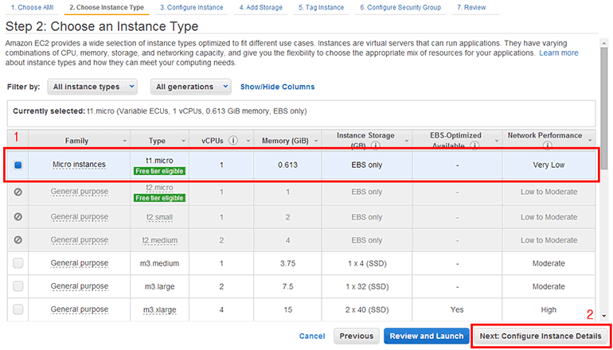Click the disabled icon on t2.micro row
The height and width of the screenshot is (350, 613).
pyautogui.click(x=18, y=192)
